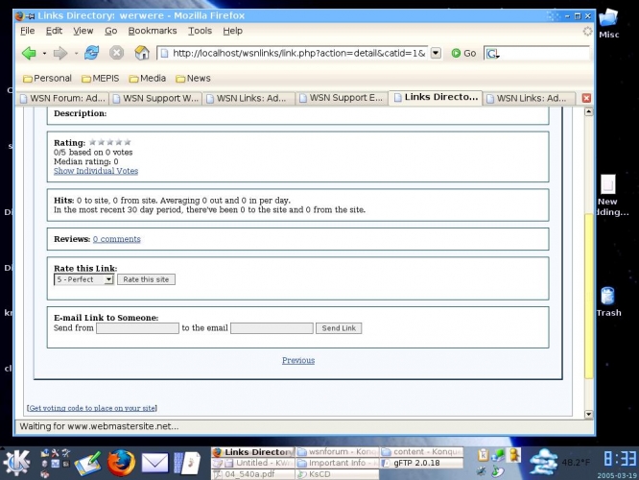Viewport: 639px width, 480px height.
Task: Open the Trash desktop icon
Action: pos(607,300)
